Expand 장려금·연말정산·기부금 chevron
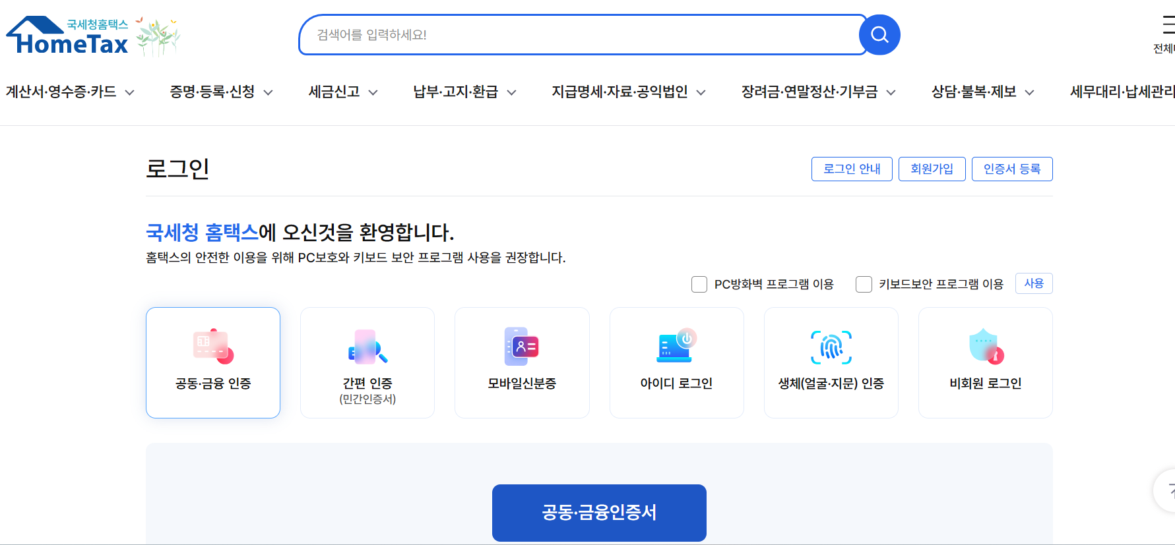This screenshot has height=545, width=1175. pos(891,92)
